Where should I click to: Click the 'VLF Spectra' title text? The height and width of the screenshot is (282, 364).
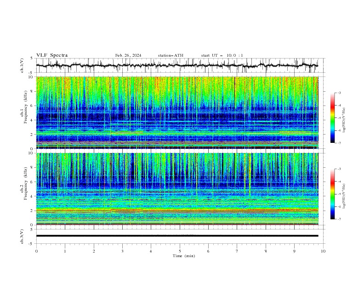52,55
